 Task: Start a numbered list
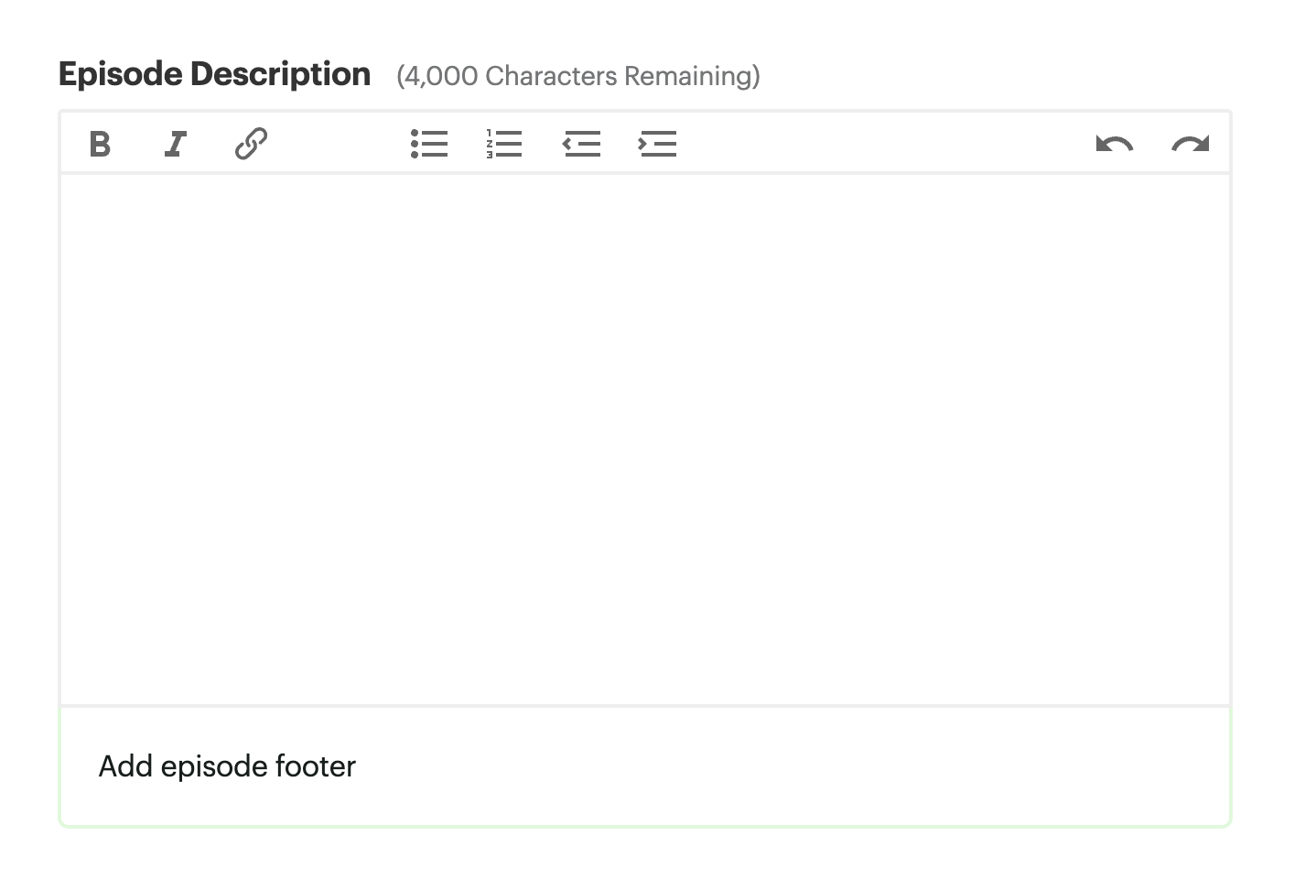(504, 144)
